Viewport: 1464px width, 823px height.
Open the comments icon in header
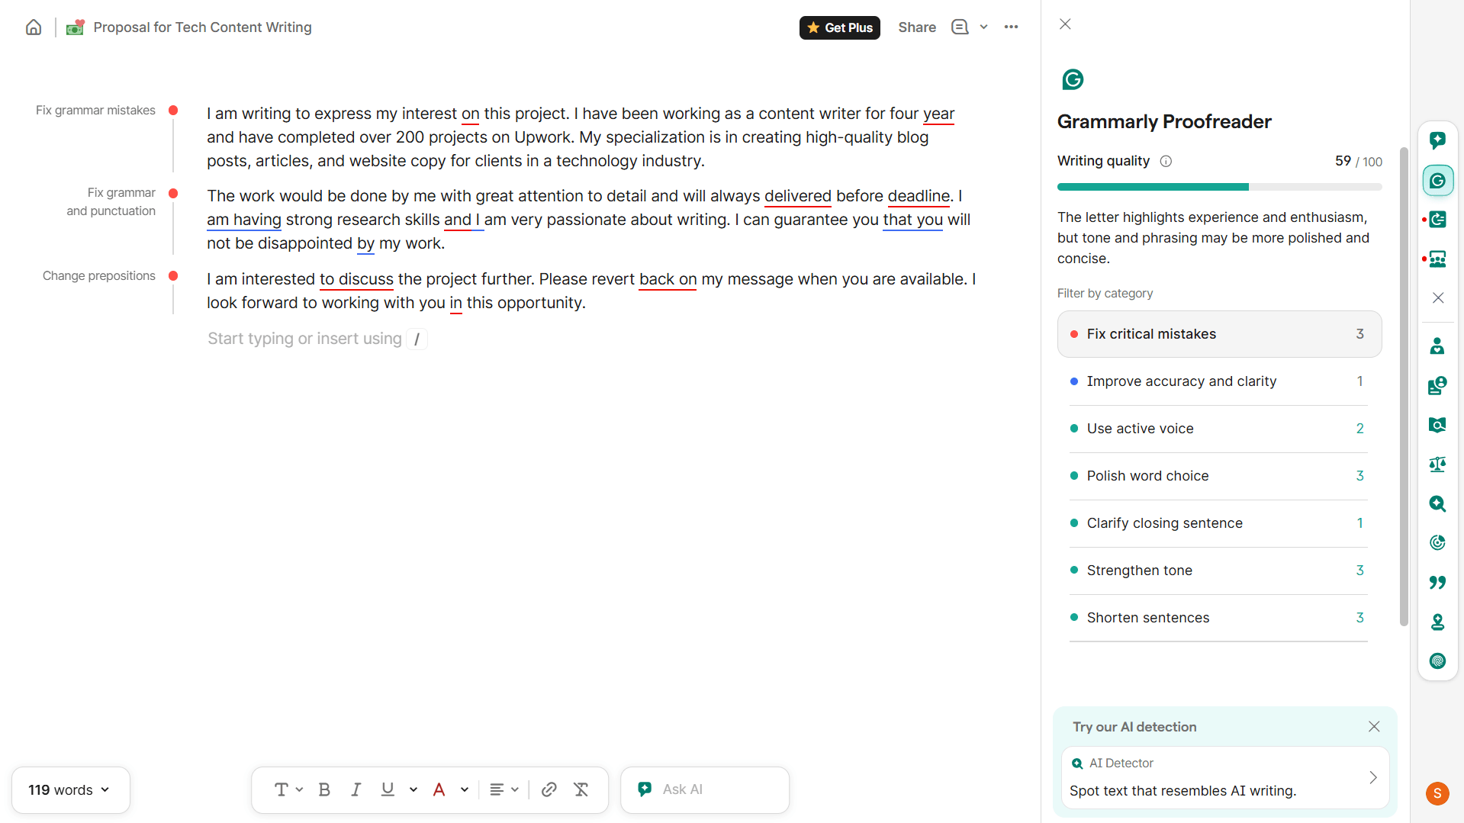(x=960, y=27)
